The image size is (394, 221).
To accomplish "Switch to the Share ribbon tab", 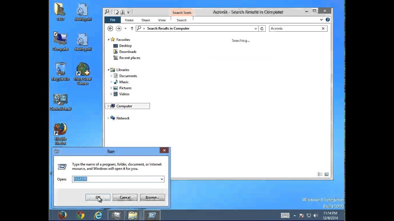I will 146,20.
